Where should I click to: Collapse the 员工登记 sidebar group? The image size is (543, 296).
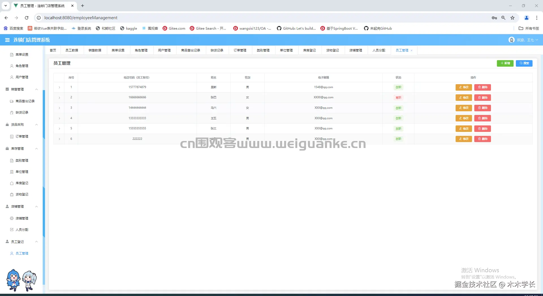[x=36, y=242]
